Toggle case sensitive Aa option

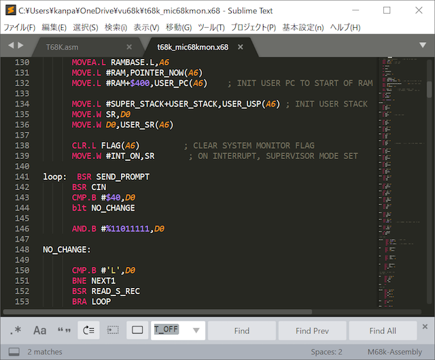click(x=40, y=330)
